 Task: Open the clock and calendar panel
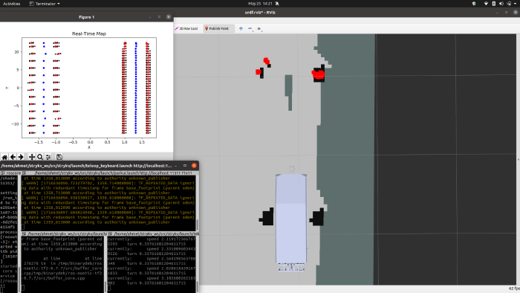(260, 4)
